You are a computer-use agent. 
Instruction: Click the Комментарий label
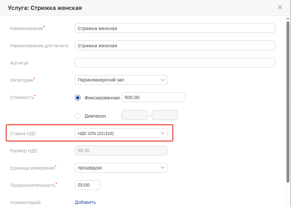coord(25,203)
